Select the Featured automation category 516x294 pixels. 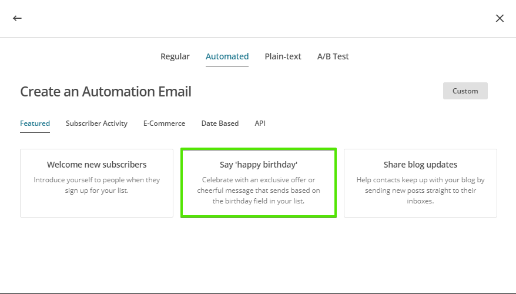[35, 123]
